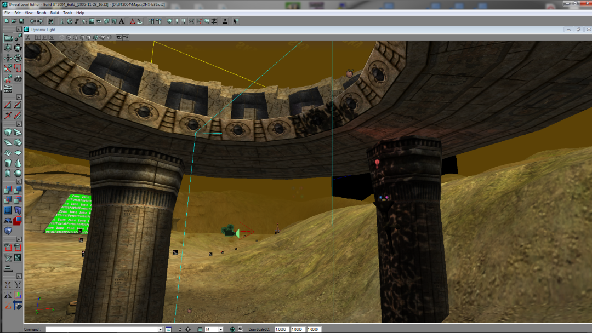This screenshot has height=333, width=592.
Task: Open the Matinee MOV tool
Action: point(8,88)
